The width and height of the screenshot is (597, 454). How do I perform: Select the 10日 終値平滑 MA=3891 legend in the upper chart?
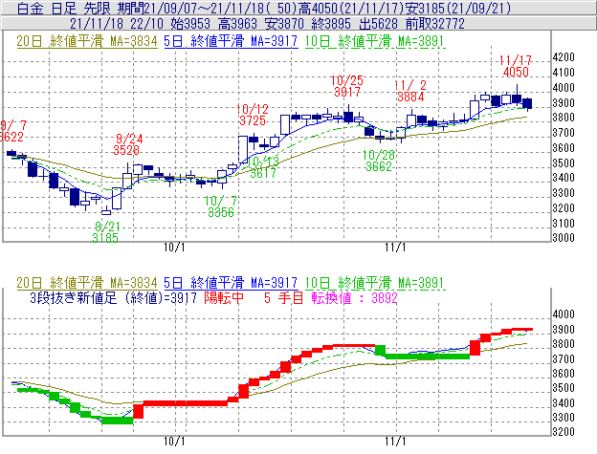375,41
